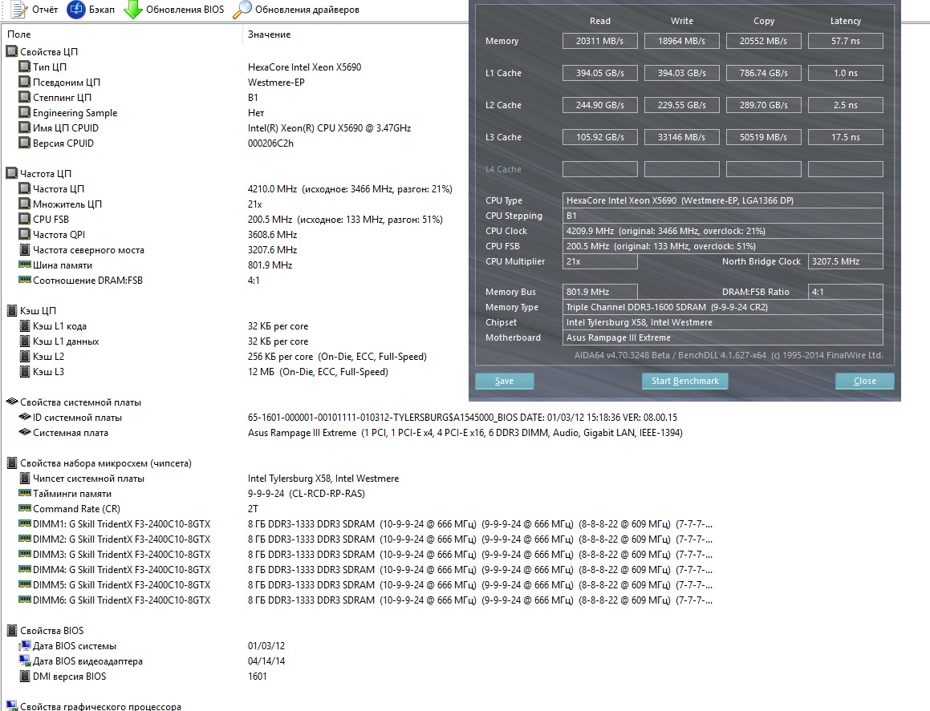Click the icon beside Множитель ЦП
This screenshot has height=711, width=930.
coord(24,204)
